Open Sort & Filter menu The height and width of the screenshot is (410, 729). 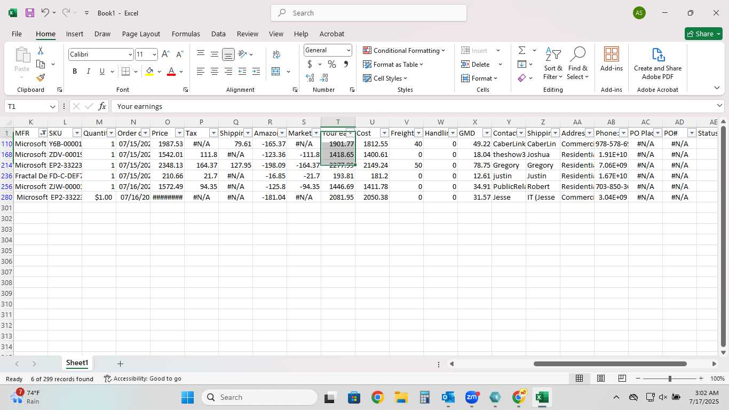pyautogui.click(x=553, y=64)
